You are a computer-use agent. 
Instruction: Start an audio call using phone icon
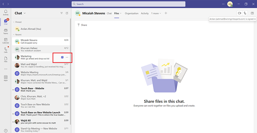point(245,13)
